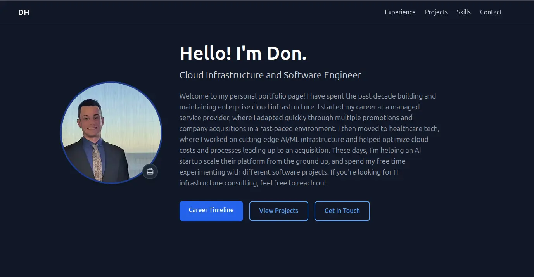Screen dimensions: 534x277
Task: Click the blue ring around the profile image
Action: pos(111,83)
